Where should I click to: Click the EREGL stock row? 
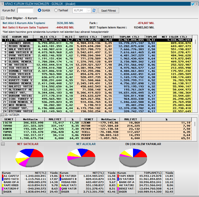pos(41,135)
